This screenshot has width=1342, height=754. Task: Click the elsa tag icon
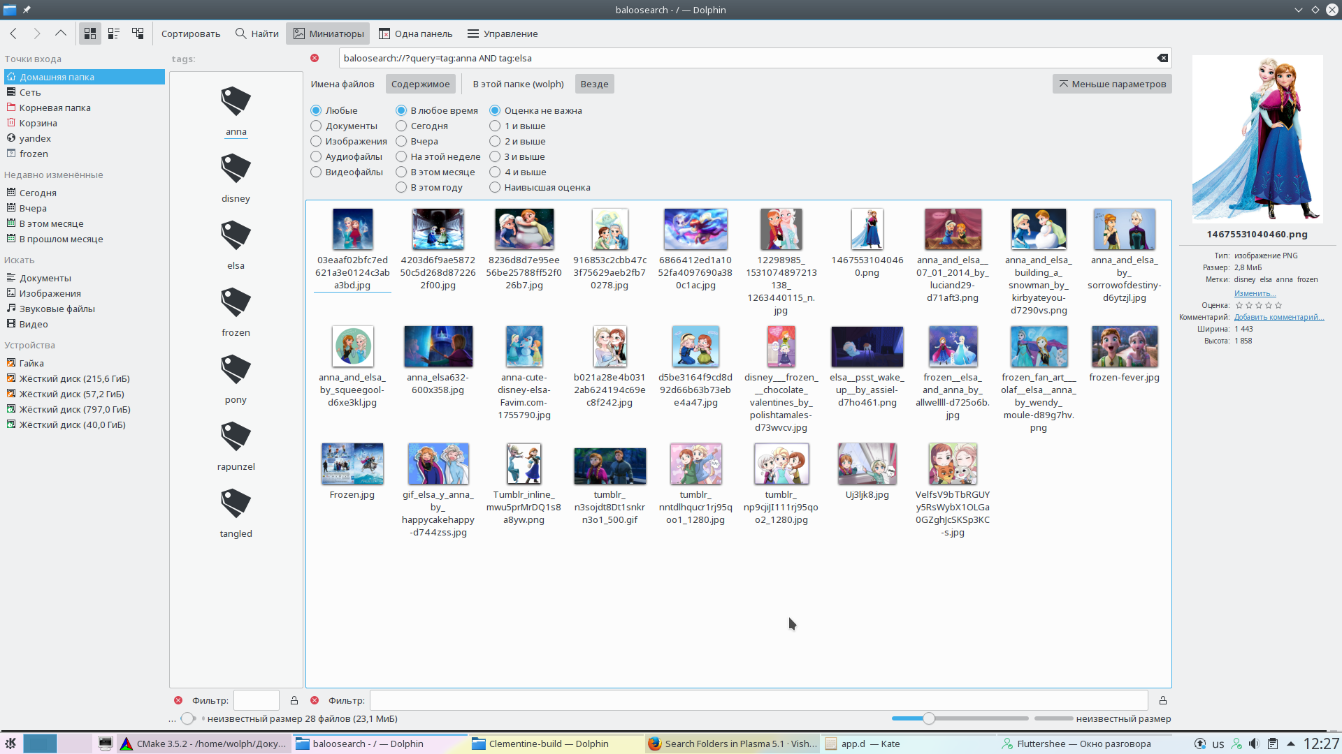tap(236, 236)
